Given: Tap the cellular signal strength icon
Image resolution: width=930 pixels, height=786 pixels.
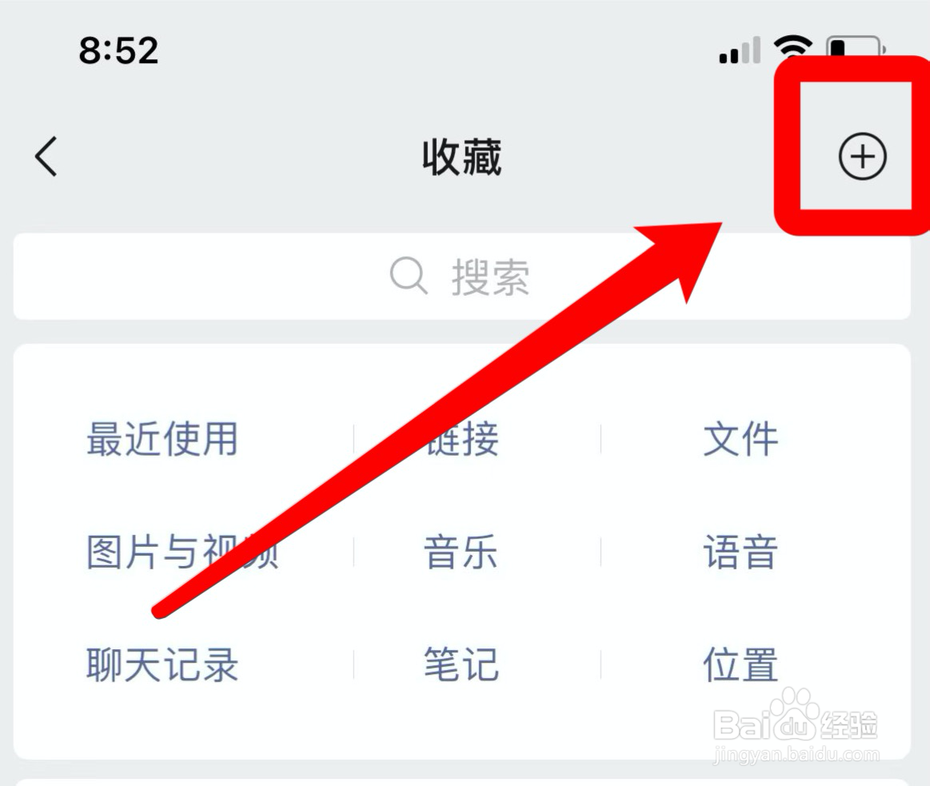Looking at the screenshot, I should [740, 50].
